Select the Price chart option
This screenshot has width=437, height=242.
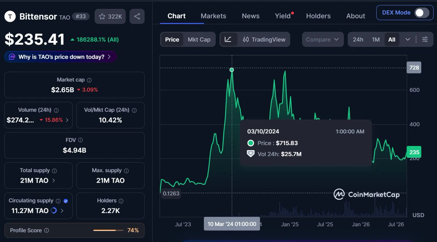pos(172,39)
